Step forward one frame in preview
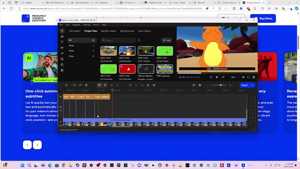300x169 pixels. point(223,77)
